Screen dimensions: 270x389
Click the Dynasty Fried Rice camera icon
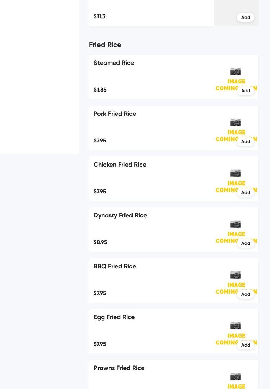(x=236, y=224)
